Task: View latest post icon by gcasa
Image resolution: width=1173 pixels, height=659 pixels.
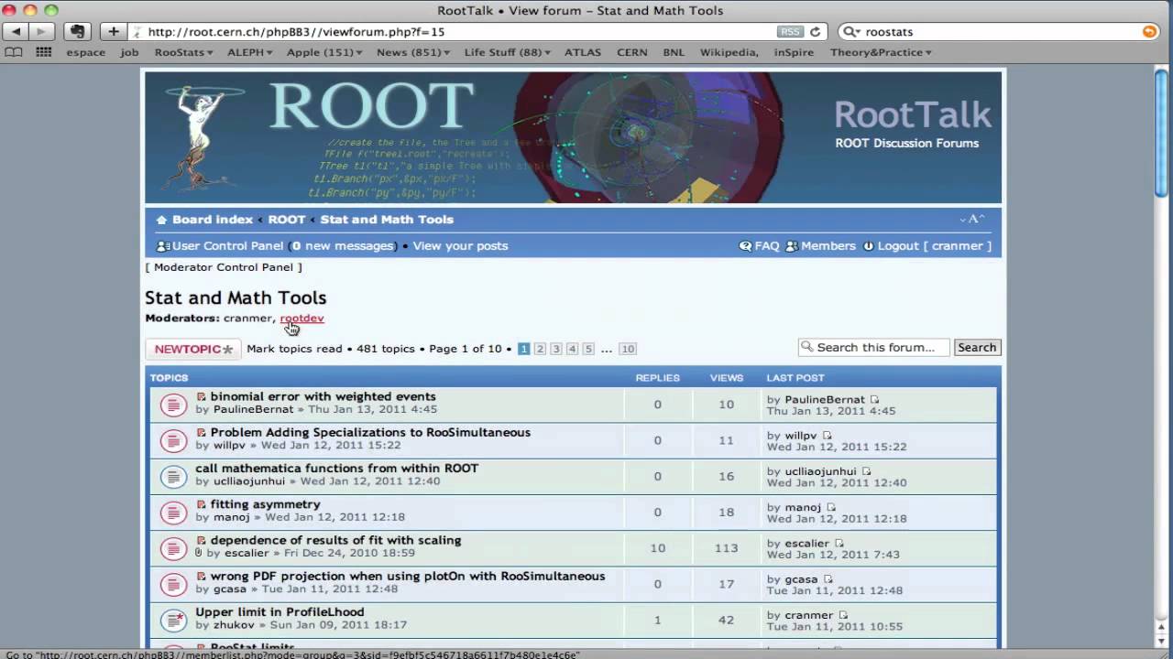Action: tap(828, 578)
